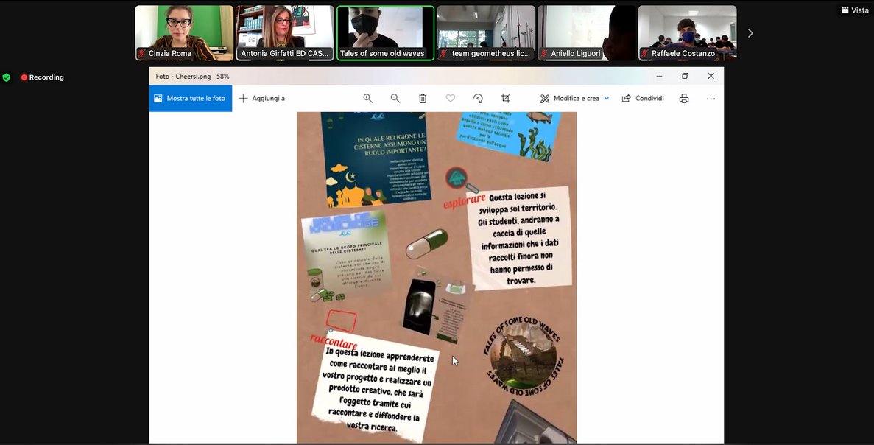This screenshot has width=874, height=445.
Task: Open the three-dot more options menu
Action: (x=711, y=98)
